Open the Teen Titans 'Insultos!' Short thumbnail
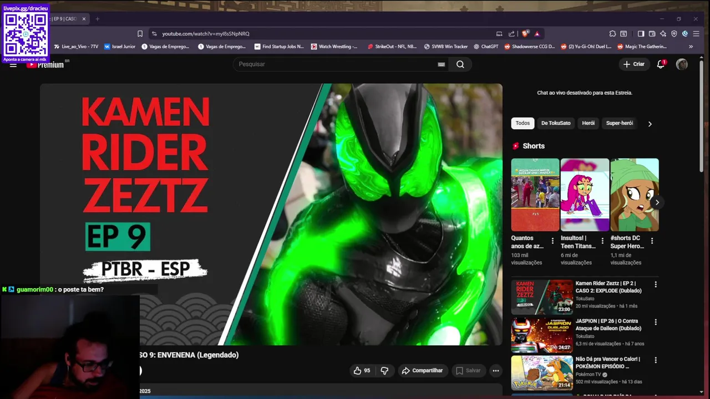 pyautogui.click(x=585, y=195)
